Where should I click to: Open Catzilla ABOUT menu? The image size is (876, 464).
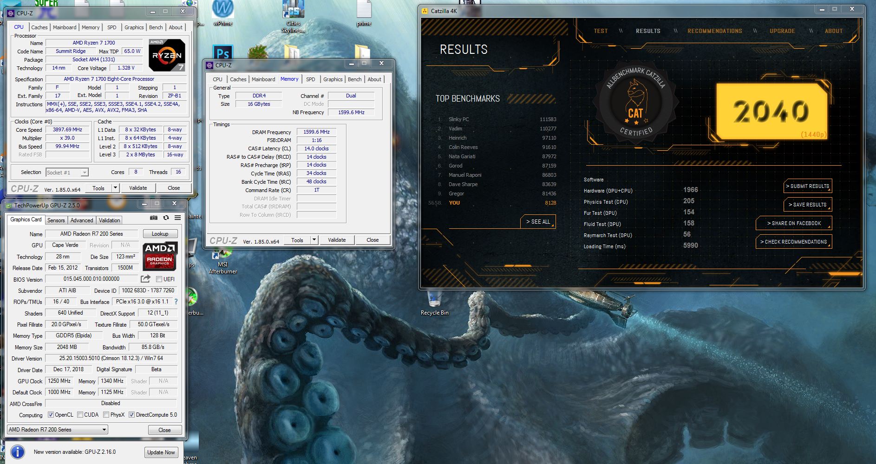tap(834, 31)
